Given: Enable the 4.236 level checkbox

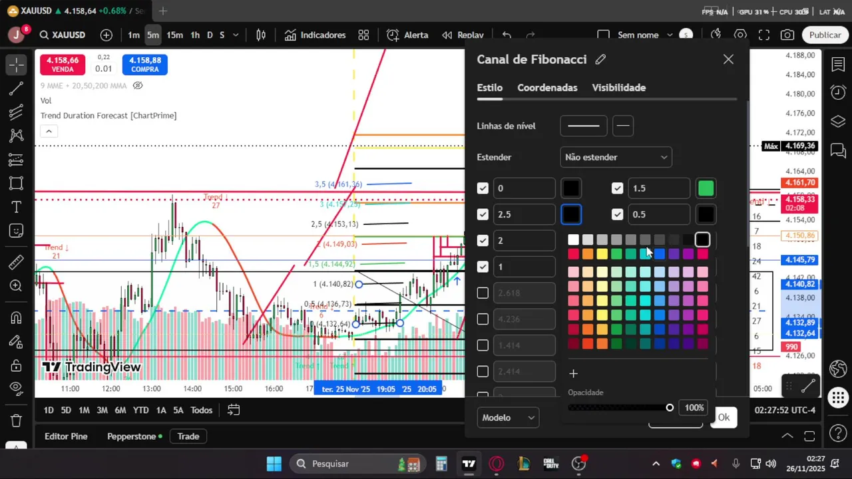Looking at the screenshot, I should (x=483, y=319).
